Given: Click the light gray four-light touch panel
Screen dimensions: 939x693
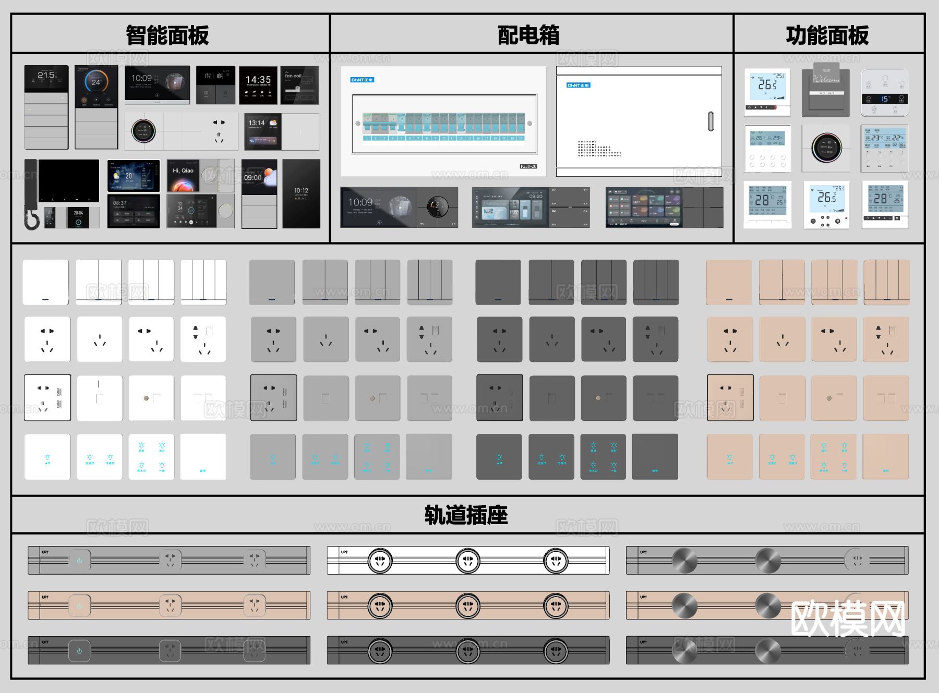Looking at the screenshot, I should 377,457.
